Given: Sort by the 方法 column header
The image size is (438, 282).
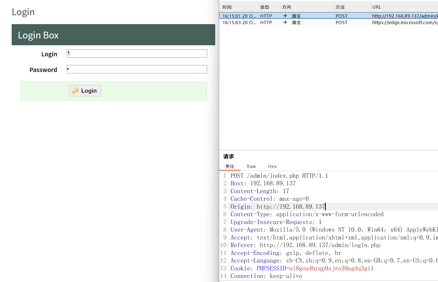Looking at the screenshot, I should click(352, 7).
